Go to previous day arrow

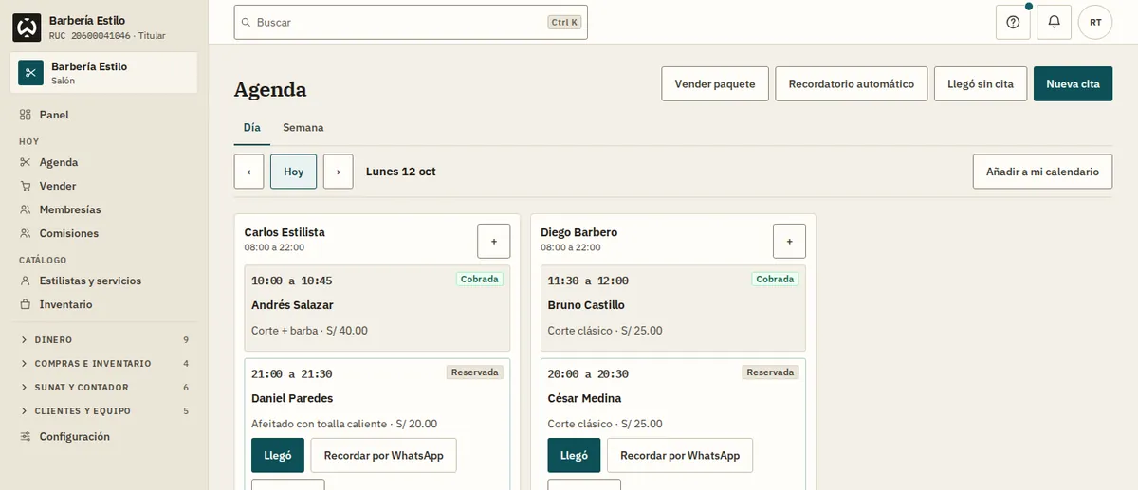tap(248, 172)
